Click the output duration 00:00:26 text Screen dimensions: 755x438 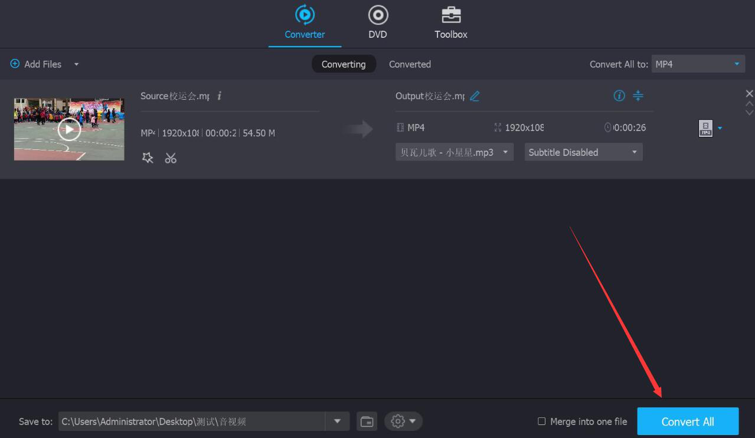629,128
